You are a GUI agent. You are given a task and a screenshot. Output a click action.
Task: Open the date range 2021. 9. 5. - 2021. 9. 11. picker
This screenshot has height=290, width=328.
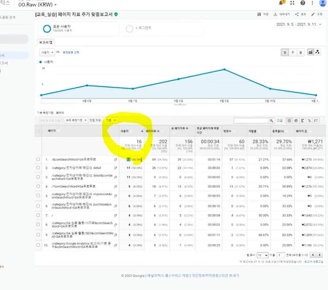(x=298, y=24)
